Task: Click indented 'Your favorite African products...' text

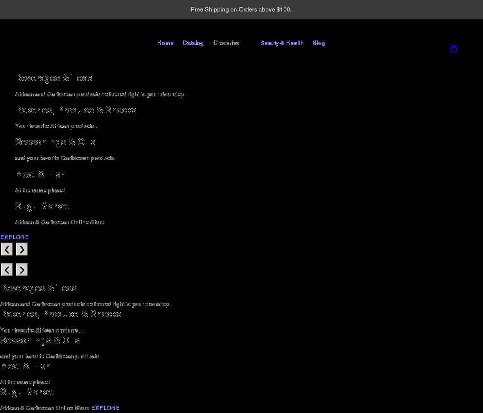Action: tap(57, 126)
